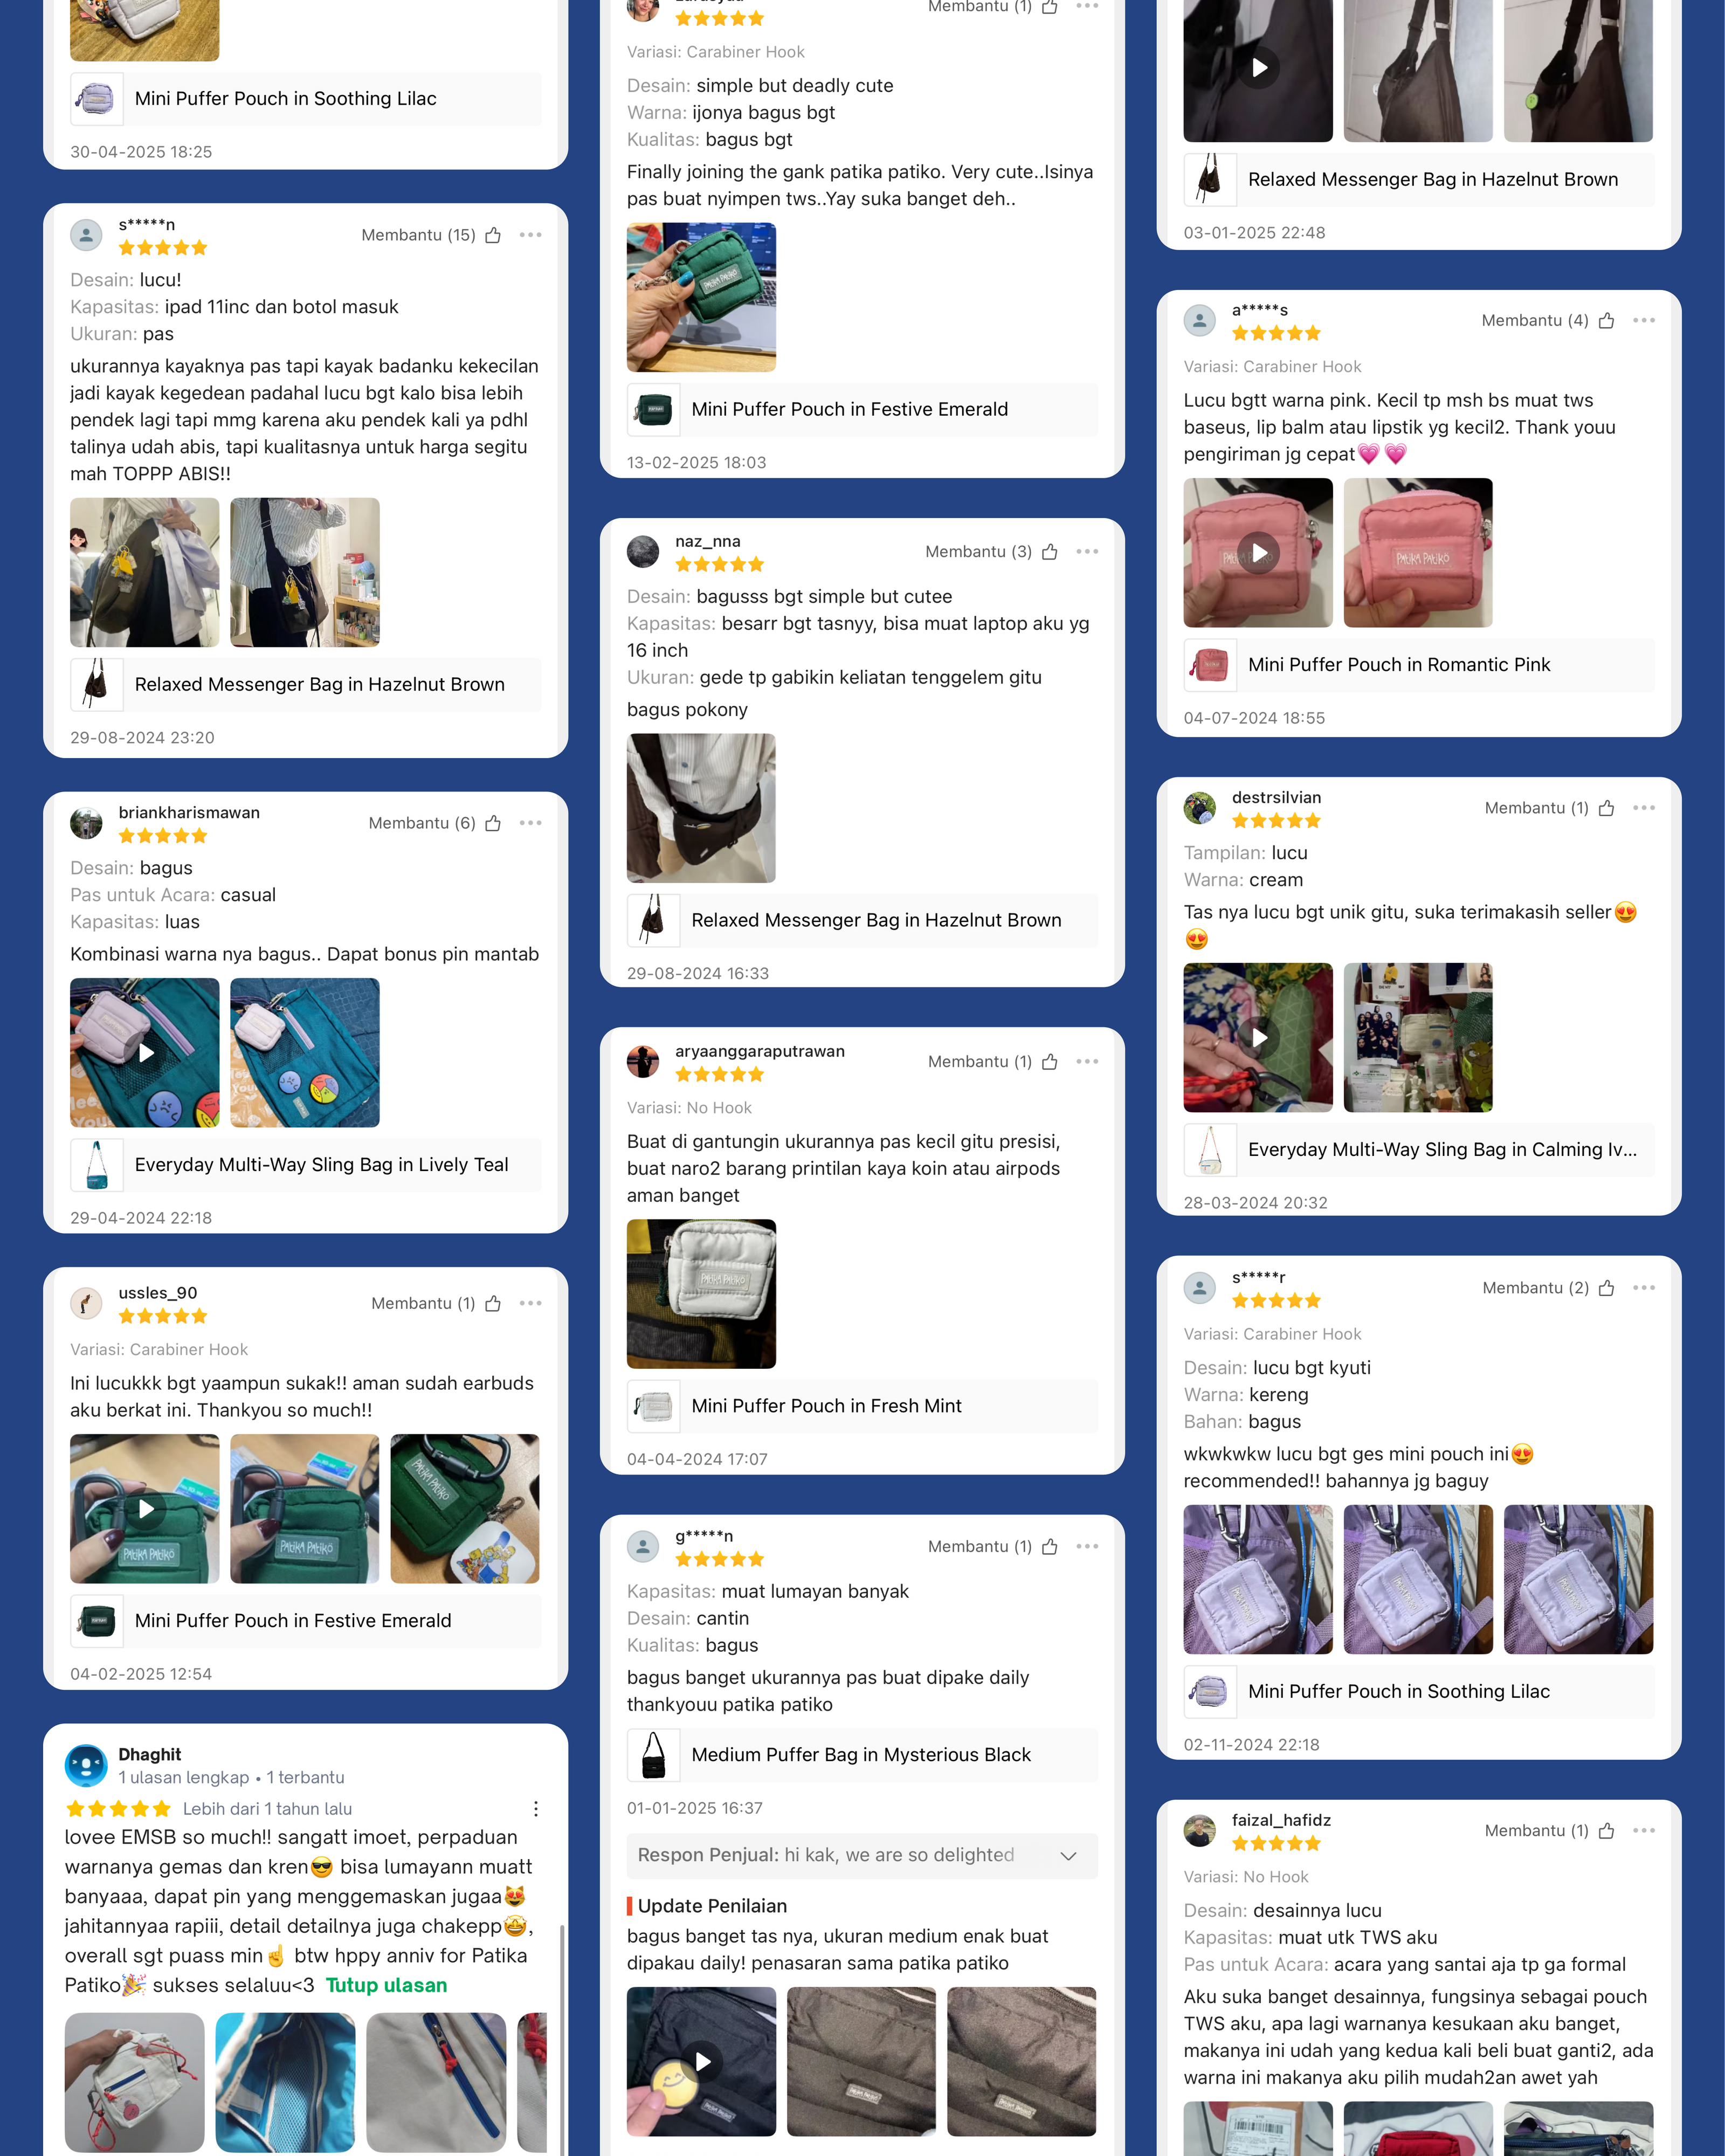Open green pouch photo in Festive Emerald review
The width and height of the screenshot is (1725, 2156).
701,297
